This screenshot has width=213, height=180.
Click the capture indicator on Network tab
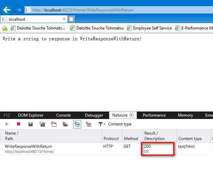click(x=131, y=115)
